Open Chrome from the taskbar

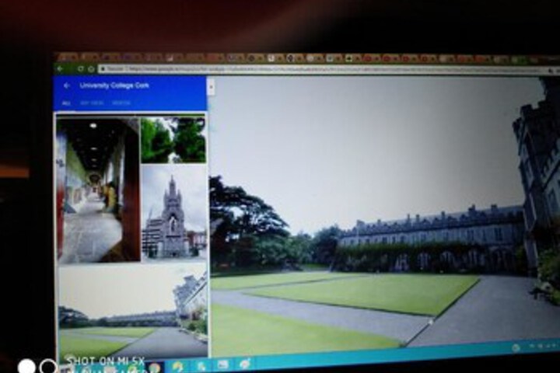(154, 368)
